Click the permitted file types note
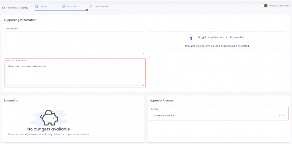Screen dimensions: 292x144 (217, 46)
